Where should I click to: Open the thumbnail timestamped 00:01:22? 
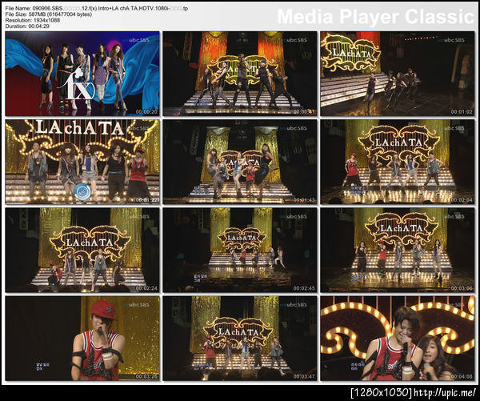(82, 162)
